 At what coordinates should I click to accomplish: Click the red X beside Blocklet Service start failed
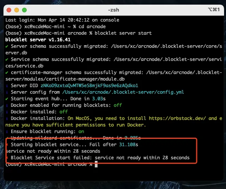click(7, 158)
